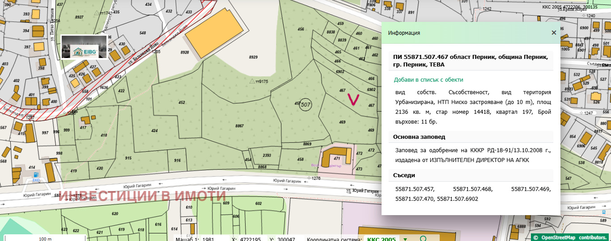
Task: Select parcel 8838 on the map
Action: coord(331,32)
